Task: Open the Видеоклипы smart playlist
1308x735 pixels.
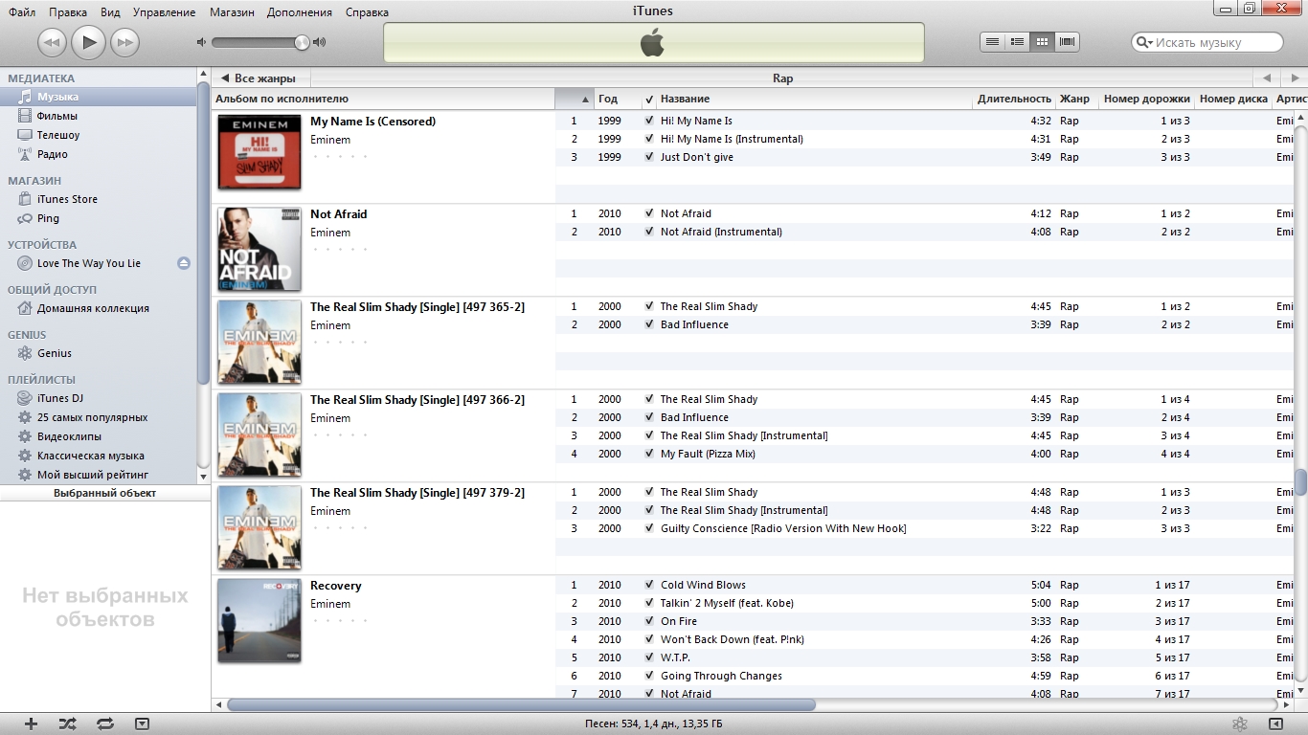Action: [99, 436]
